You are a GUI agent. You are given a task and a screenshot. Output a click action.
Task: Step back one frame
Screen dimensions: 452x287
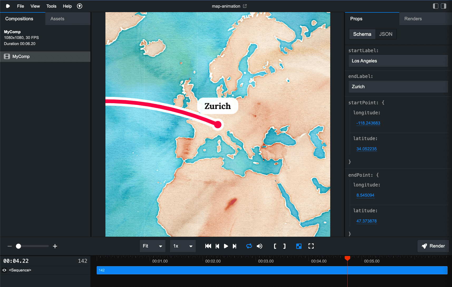point(217,246)
